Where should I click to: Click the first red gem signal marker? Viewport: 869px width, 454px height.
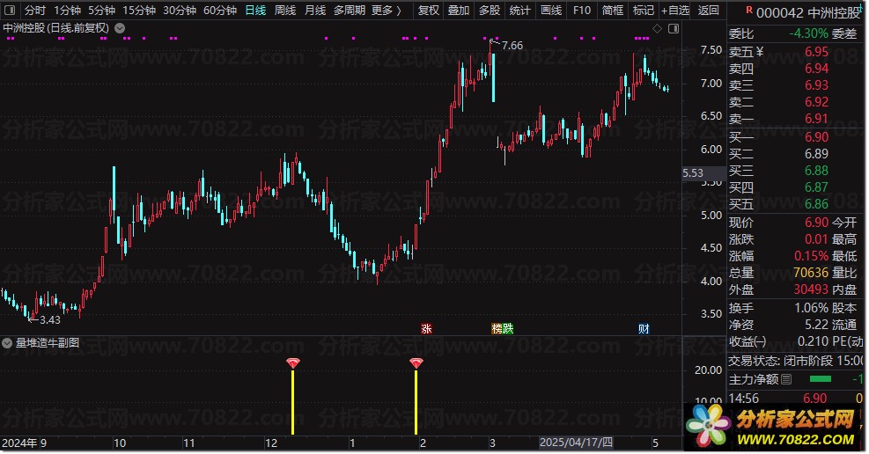click(292, 363)
